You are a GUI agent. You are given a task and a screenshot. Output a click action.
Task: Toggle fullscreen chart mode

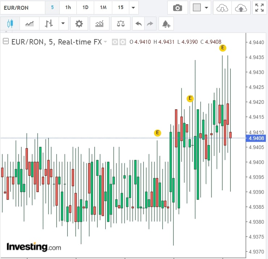(x=259, y=8)
